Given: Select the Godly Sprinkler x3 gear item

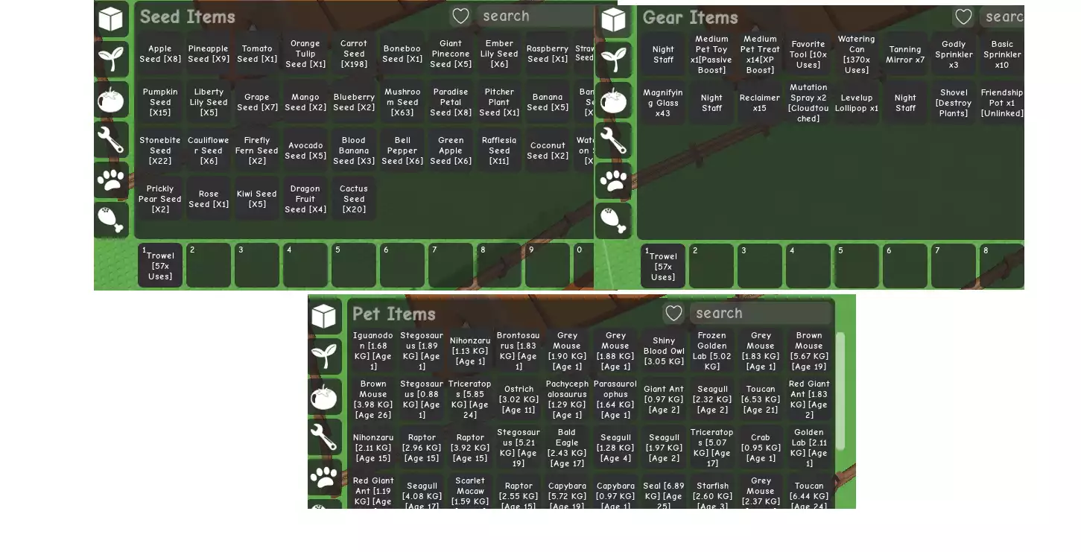Looking at the screenshot, I should [954, 54].
